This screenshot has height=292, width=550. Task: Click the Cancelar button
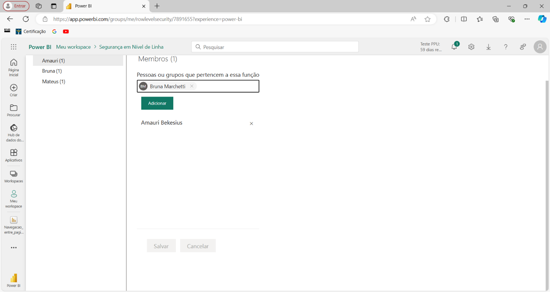tap(198, 246)
